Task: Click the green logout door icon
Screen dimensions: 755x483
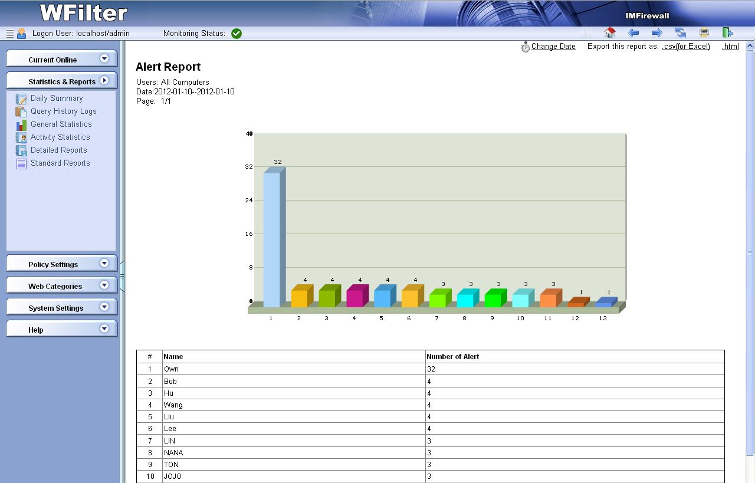Action: pos(727,33)
